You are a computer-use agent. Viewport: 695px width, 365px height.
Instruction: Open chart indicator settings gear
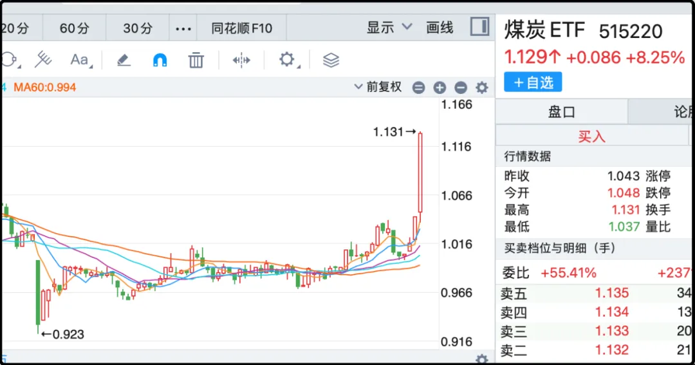click(481, 88)
